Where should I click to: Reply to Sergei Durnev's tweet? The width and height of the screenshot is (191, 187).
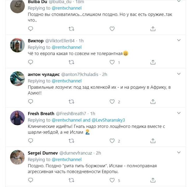(x=30, y=181)
